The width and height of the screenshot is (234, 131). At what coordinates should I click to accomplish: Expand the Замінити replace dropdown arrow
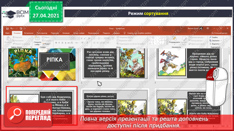click(x=221, y=40)
